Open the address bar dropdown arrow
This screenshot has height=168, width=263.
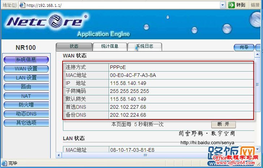[222, 5]
